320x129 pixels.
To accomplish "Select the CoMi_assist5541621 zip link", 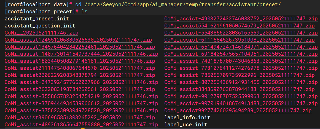I will pyautogui.click(x=239, y=26).
